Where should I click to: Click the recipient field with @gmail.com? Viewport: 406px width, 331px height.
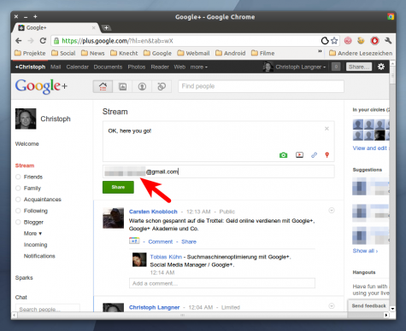point(219,171)
